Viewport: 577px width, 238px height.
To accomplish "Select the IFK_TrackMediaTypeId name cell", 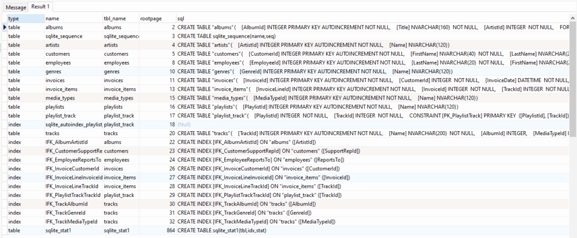I will 73,221.
